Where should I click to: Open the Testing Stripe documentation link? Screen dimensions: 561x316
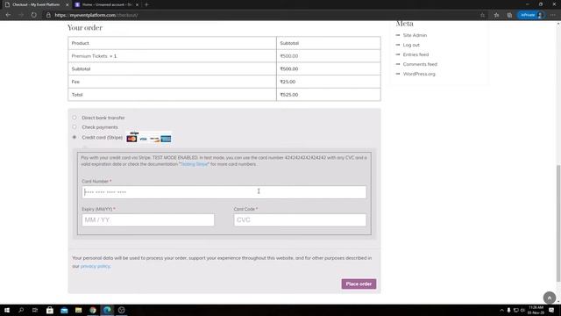[x=195, y=164]
